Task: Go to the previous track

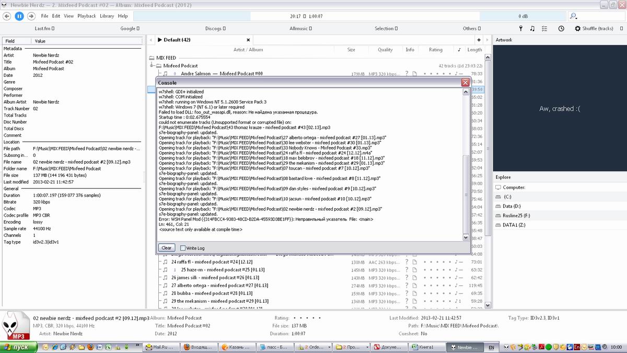Action: 7,16
